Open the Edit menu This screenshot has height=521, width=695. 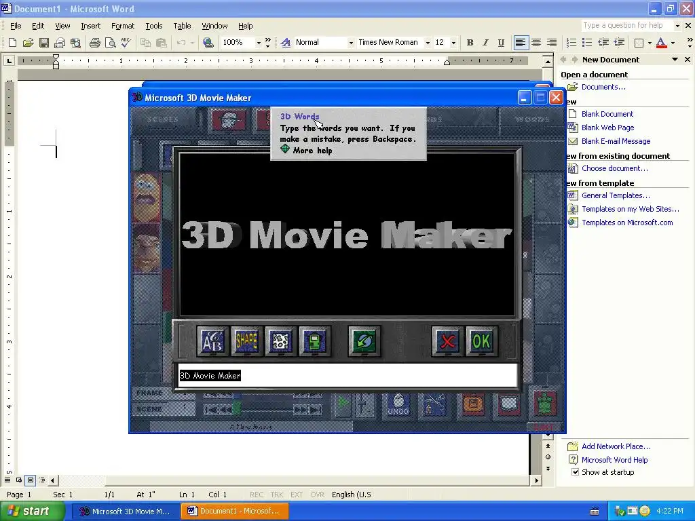pos(38,26)
